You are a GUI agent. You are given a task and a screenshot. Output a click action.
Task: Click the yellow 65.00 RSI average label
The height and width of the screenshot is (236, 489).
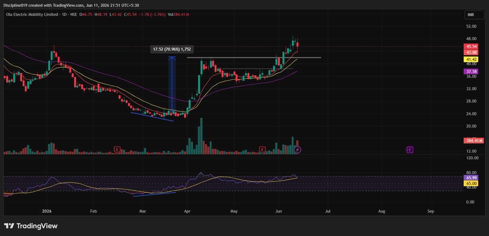click(x=472, y=184)
